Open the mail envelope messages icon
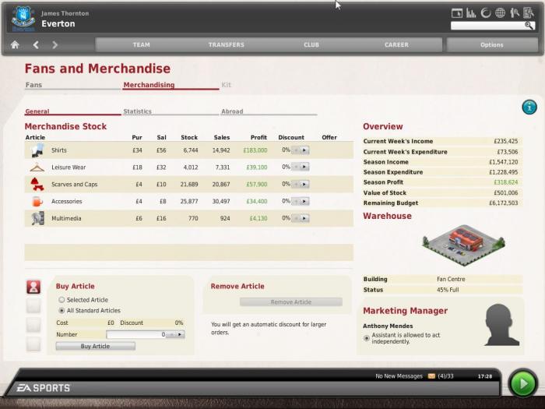This screenshot has height=409, width=545. click(431, 376)
